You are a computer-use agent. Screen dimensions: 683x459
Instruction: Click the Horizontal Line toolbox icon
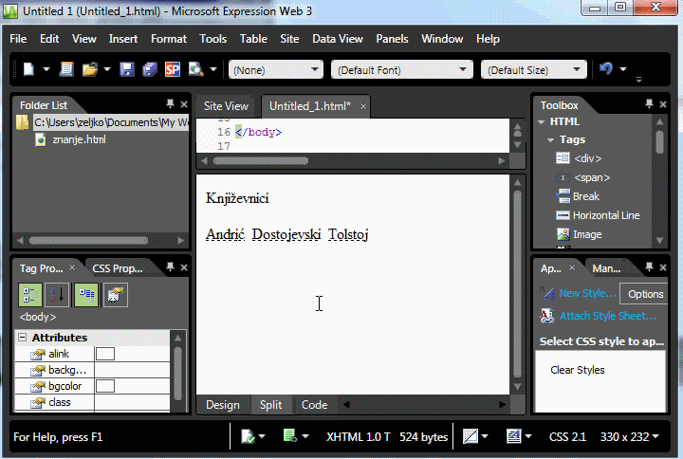coord(563,215)
